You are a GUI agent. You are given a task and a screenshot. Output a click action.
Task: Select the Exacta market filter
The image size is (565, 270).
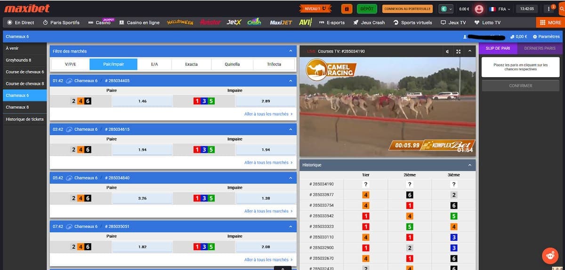(192, 64)
